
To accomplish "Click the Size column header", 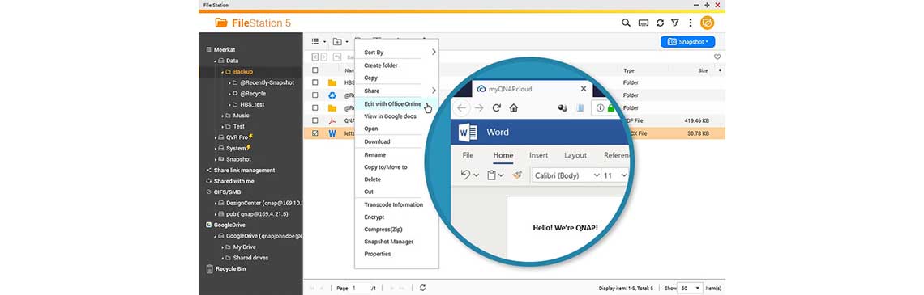I will [703, 70].
